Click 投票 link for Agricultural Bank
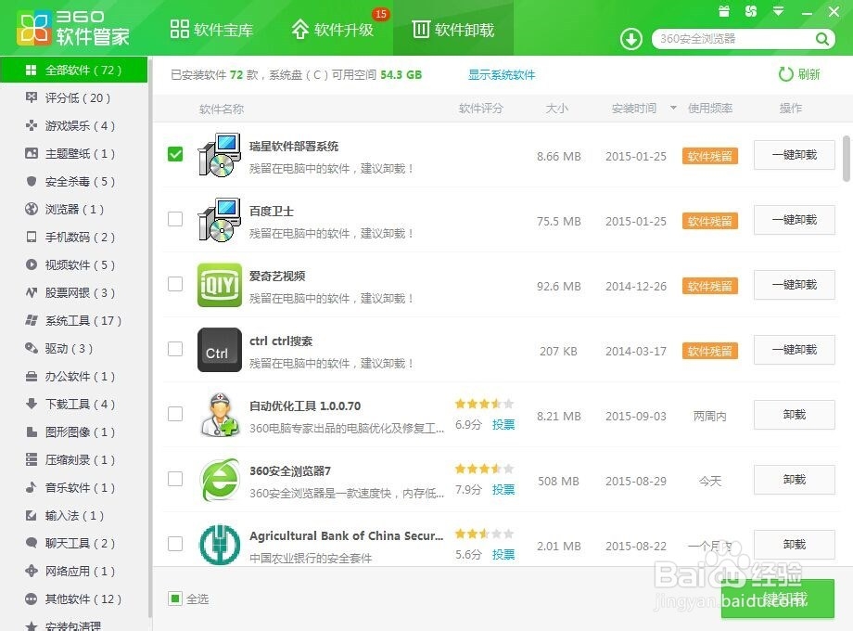Image resolution: width=853 pixels, height=631 pixels. [503, 554]
